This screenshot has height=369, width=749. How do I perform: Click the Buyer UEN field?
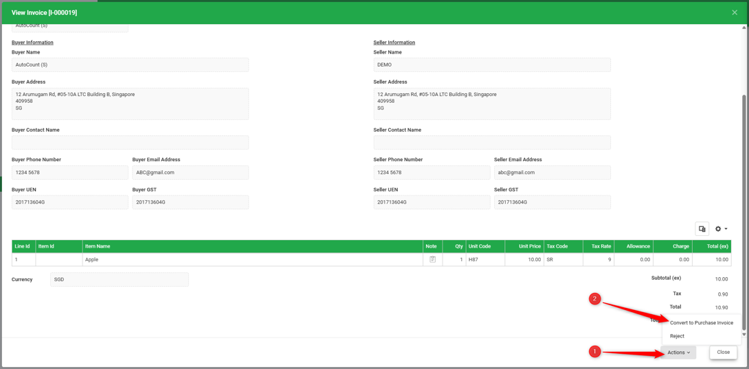[x=69, y=202]
